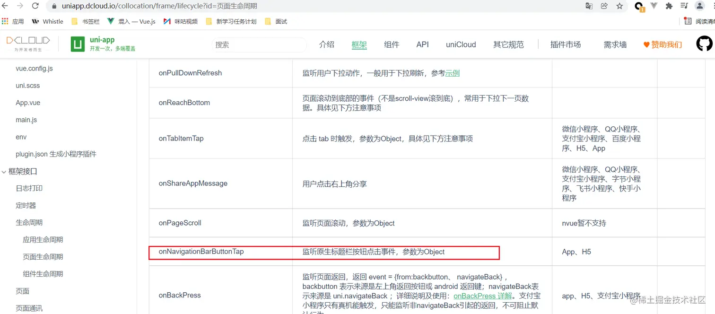Screen dimensions: 715x314
Task: Open the Chrome profile avatar
Action: coord(700,6)
